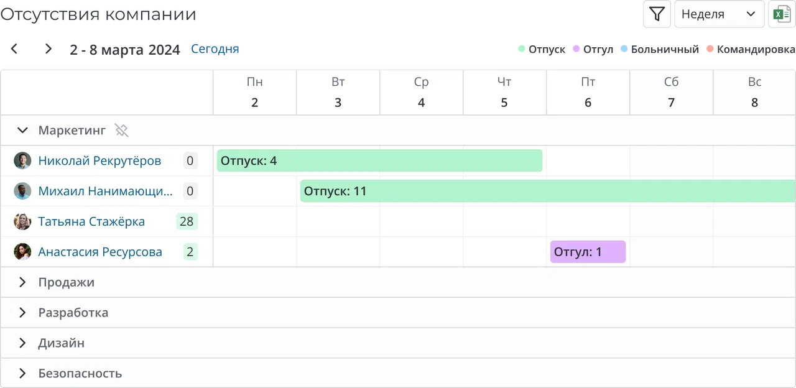Go to previous week arrow
796x388 pixels.
point(14,49)
